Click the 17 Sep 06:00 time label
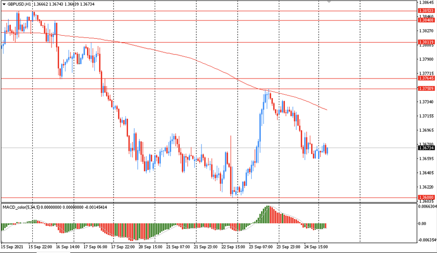 tap(95, 247)
